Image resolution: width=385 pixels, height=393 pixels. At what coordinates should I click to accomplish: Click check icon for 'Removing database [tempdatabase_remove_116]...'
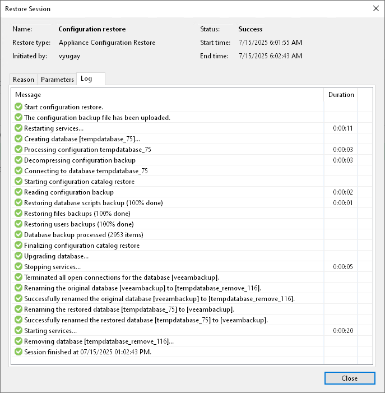(x=18, y=341)
